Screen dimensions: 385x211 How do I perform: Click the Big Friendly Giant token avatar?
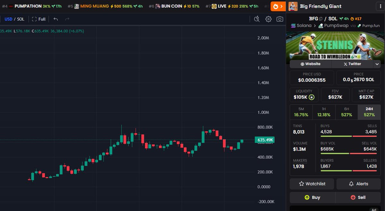[293, 6]
